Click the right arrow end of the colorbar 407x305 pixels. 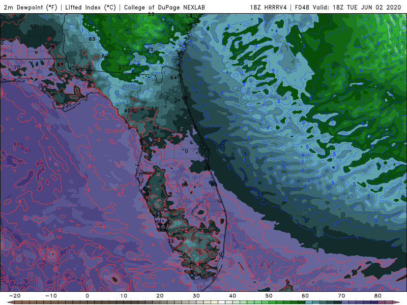(397, 302)
